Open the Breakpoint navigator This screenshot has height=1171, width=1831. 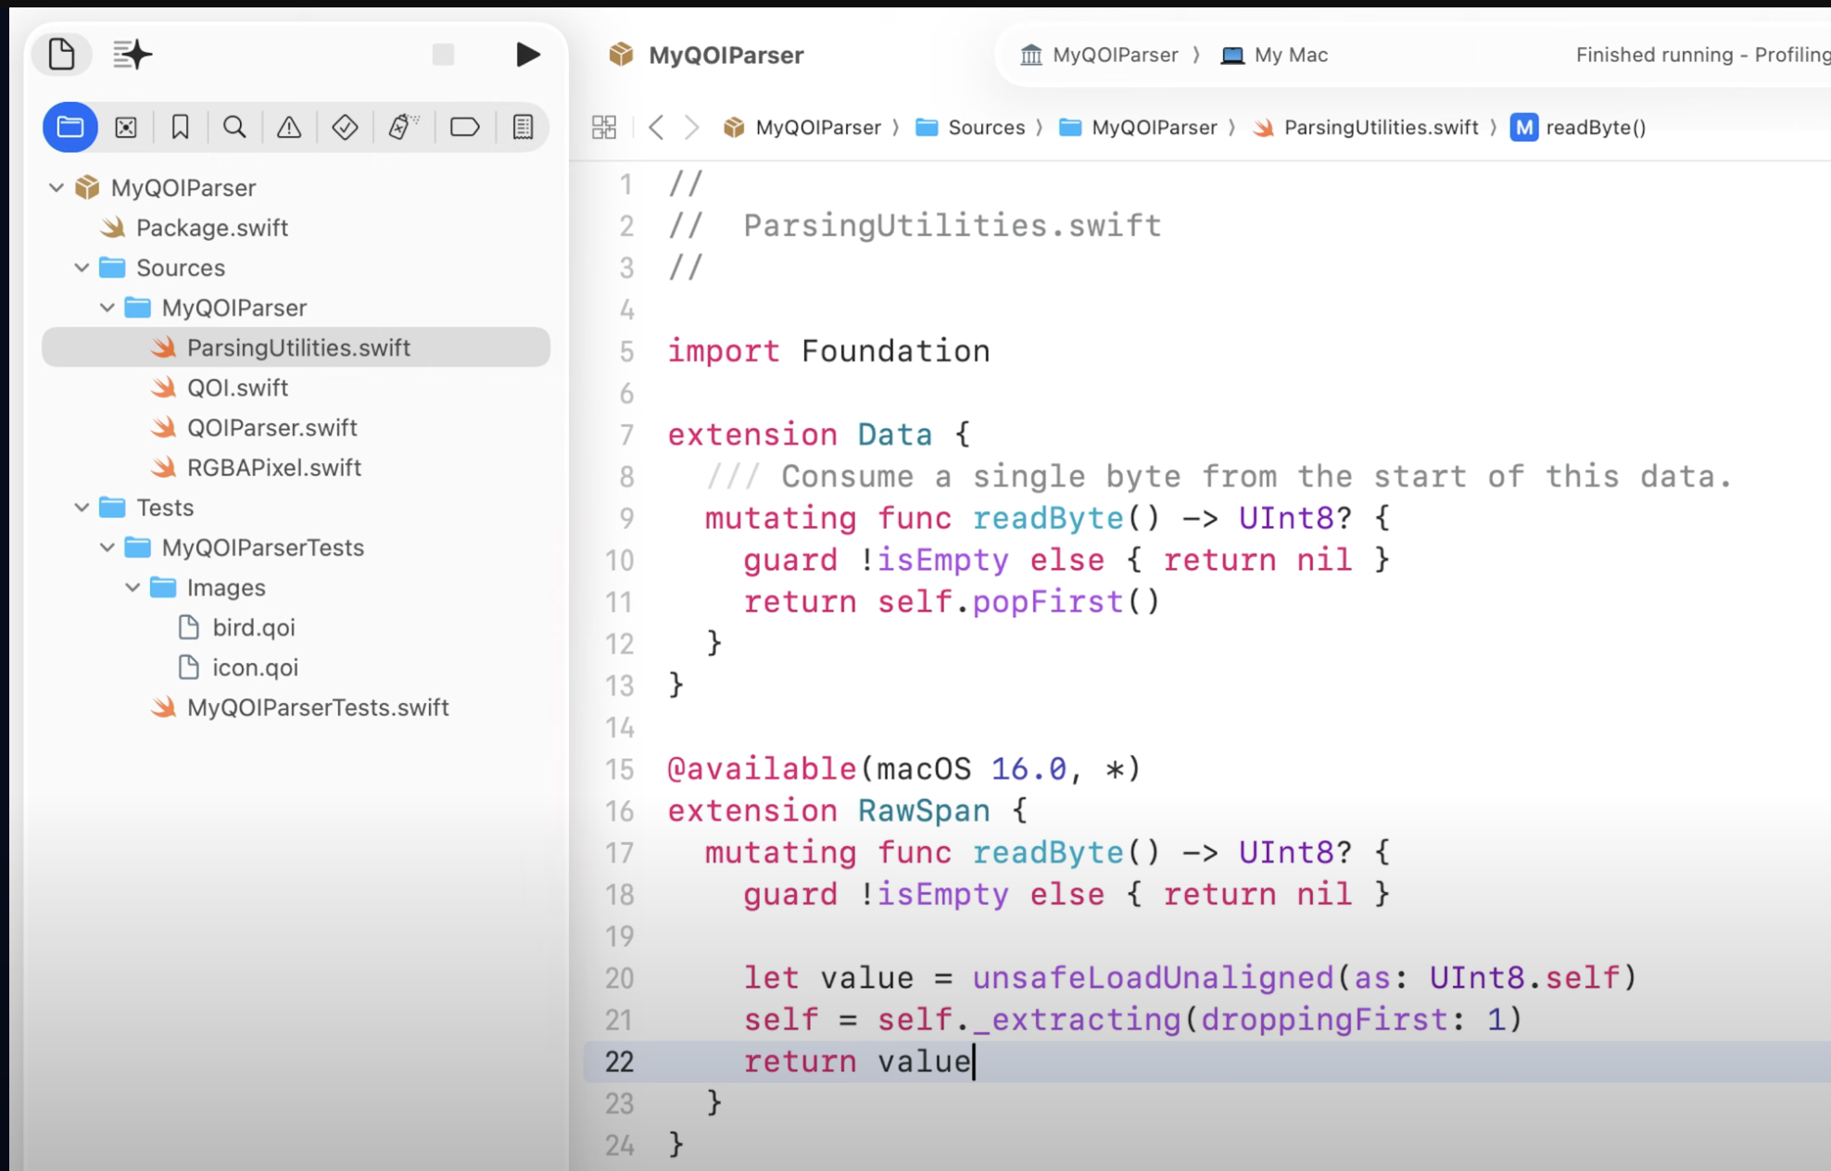point(464,127)
